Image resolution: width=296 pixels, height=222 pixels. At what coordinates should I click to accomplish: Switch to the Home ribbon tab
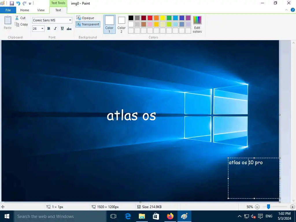point(25,10)
